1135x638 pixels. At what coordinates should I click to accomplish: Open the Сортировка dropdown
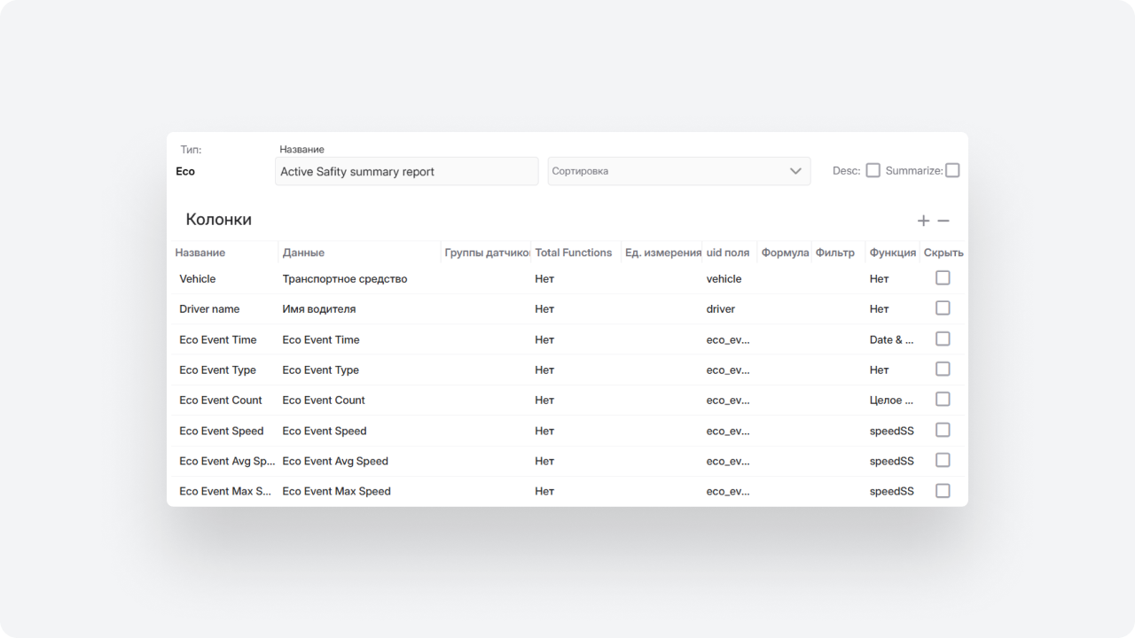[678, 171]
